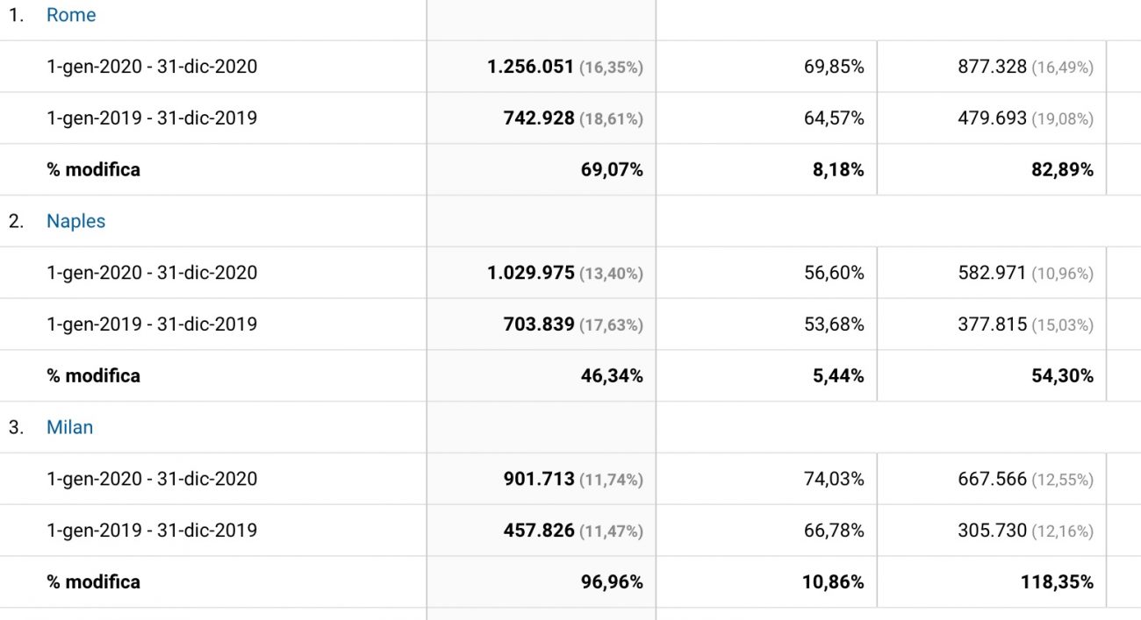Click Rome's 742.928 value for 2019
This screenshot has height=620, width=1141.
click(539, 118)
